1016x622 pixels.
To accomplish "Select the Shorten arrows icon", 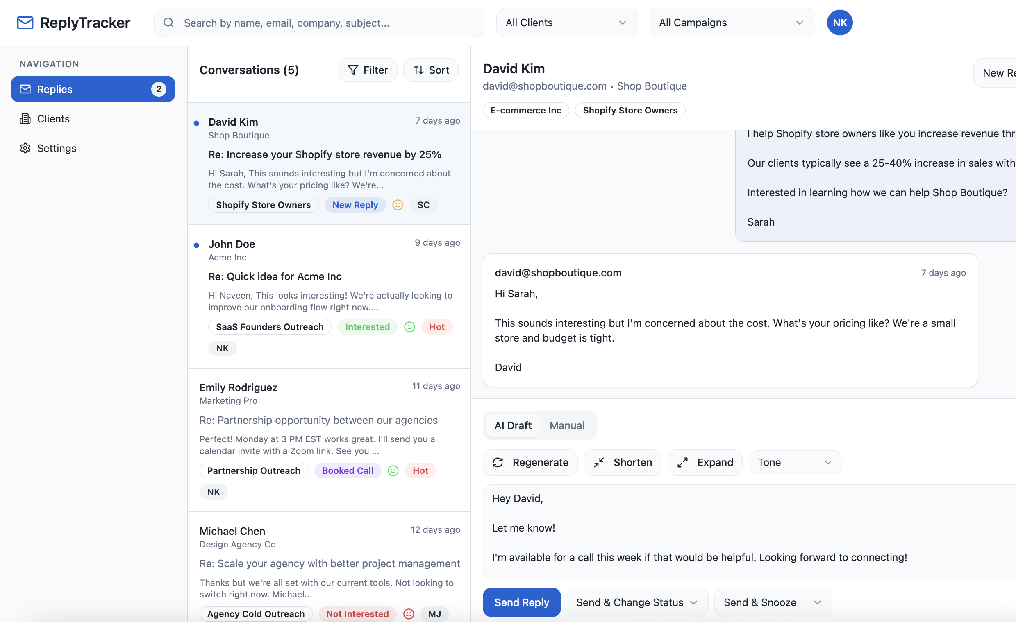I will [599, 462].
